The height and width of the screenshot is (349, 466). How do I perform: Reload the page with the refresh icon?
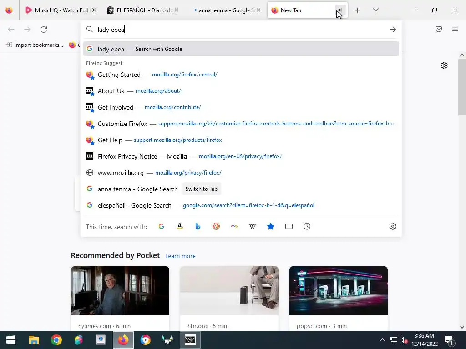point(44,30)
